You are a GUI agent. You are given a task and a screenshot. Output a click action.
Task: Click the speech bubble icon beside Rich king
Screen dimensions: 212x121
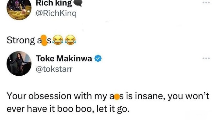[x=78, y=3]
